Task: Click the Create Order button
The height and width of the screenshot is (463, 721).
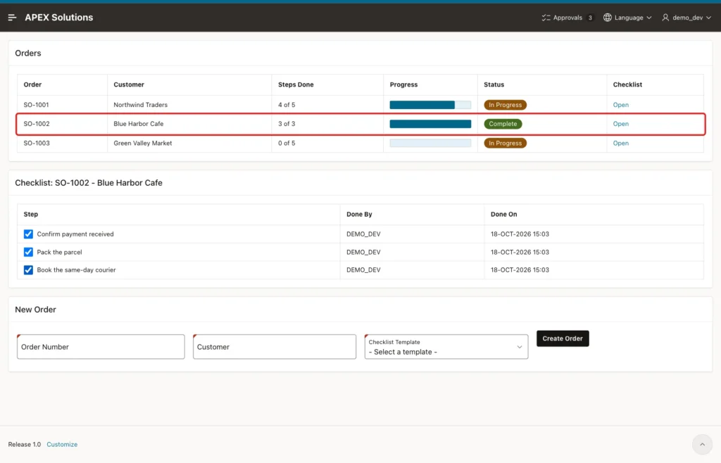Action: [x=563, y=338]
